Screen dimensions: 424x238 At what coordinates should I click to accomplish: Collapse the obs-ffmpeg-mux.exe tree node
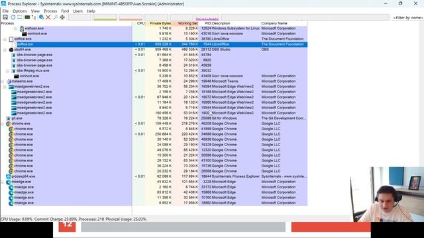pyautogui.click(x=7, y=71)
